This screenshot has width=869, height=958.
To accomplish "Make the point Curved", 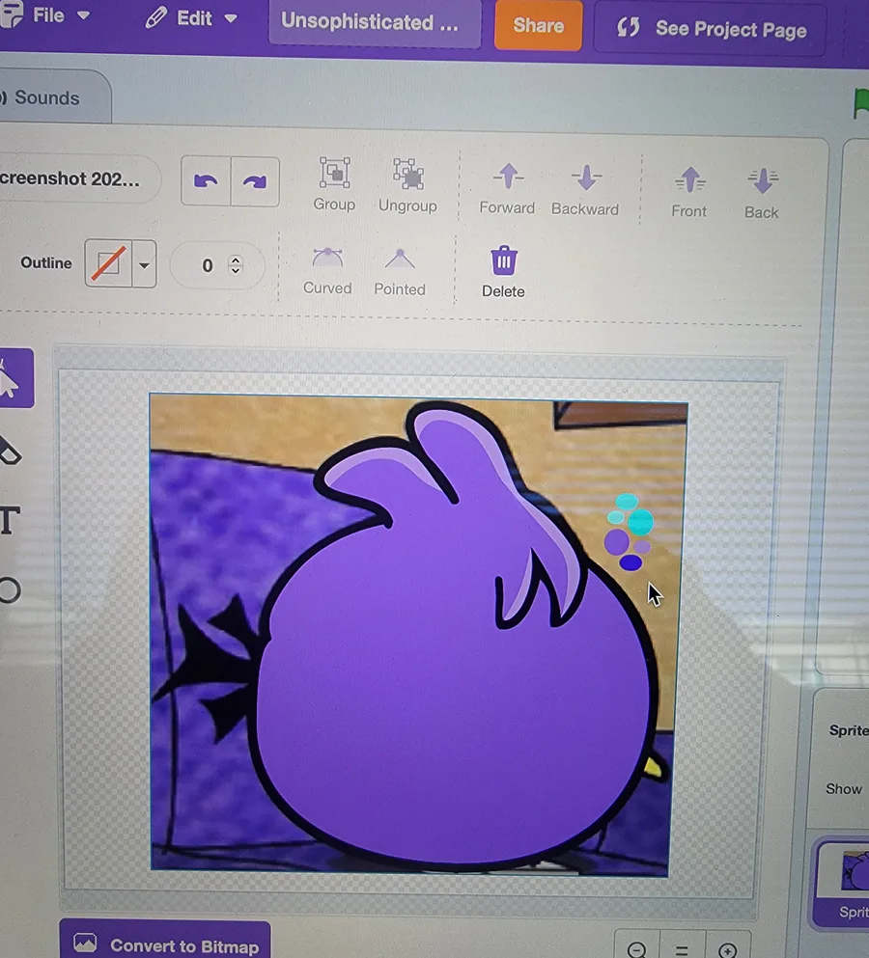I will click(327, 271).
